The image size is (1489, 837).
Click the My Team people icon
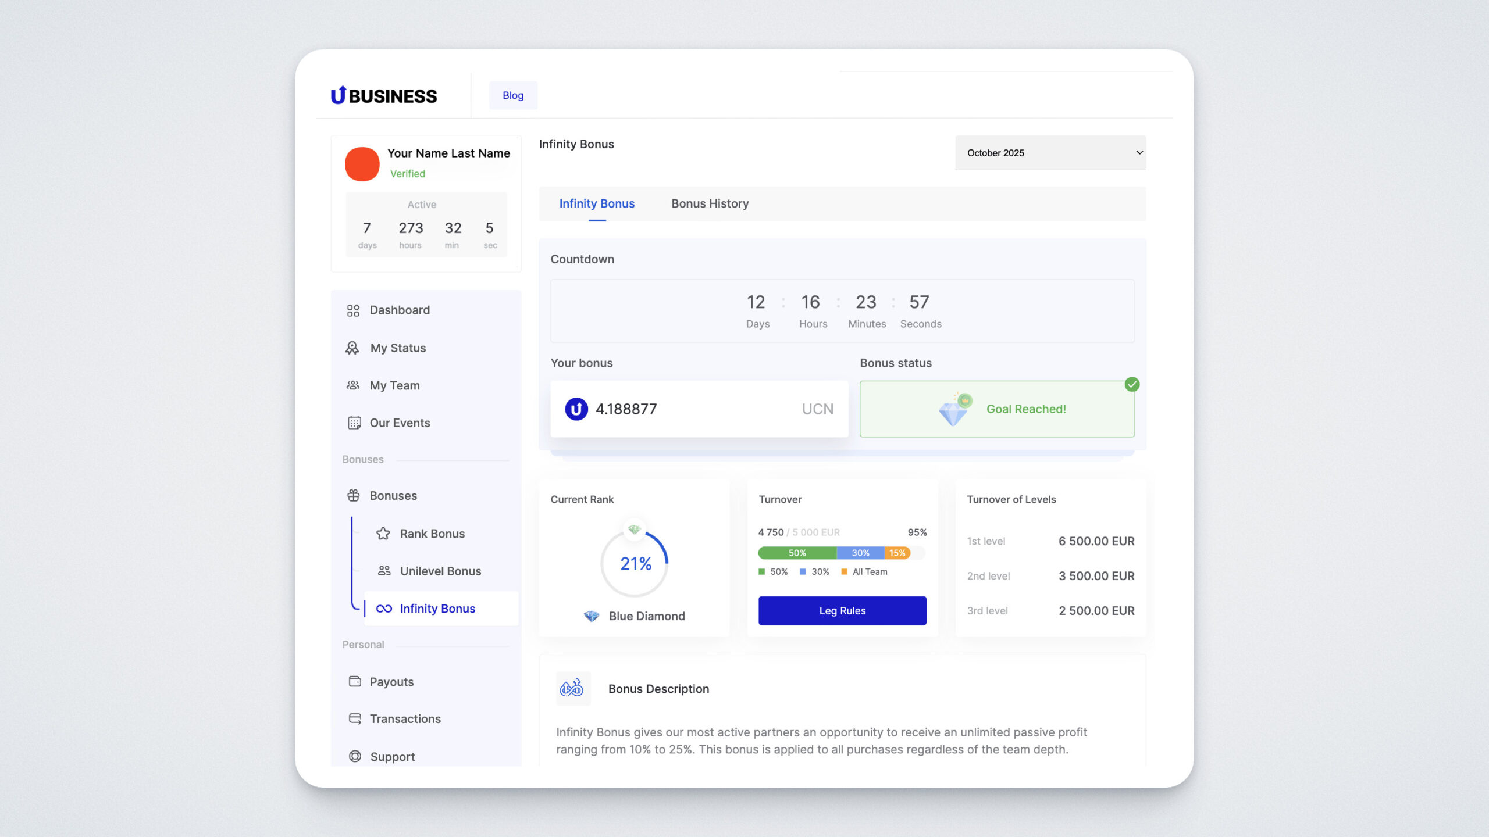click(x=353, y=385)
